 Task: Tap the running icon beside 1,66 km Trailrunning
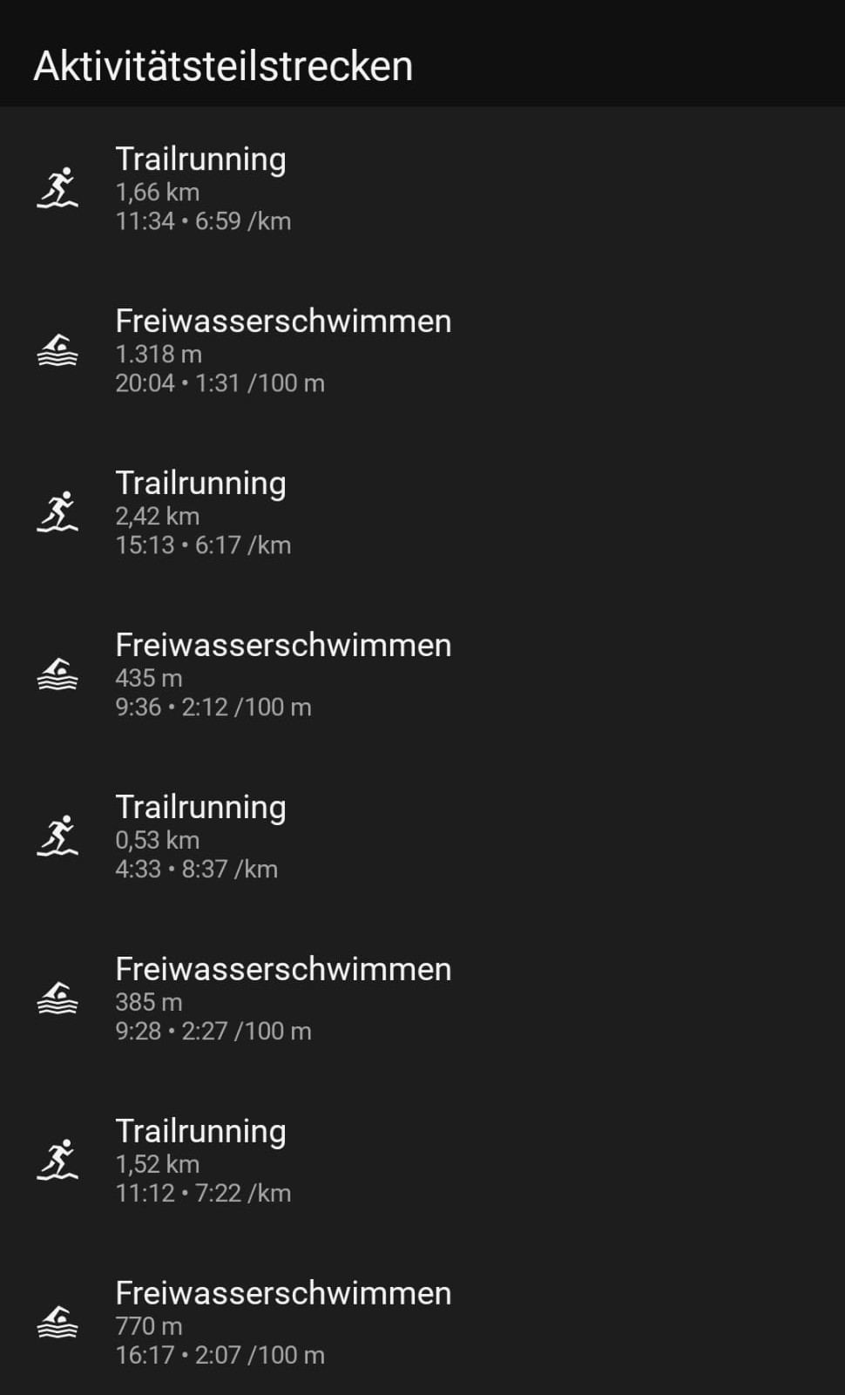(x=57, y=188)
